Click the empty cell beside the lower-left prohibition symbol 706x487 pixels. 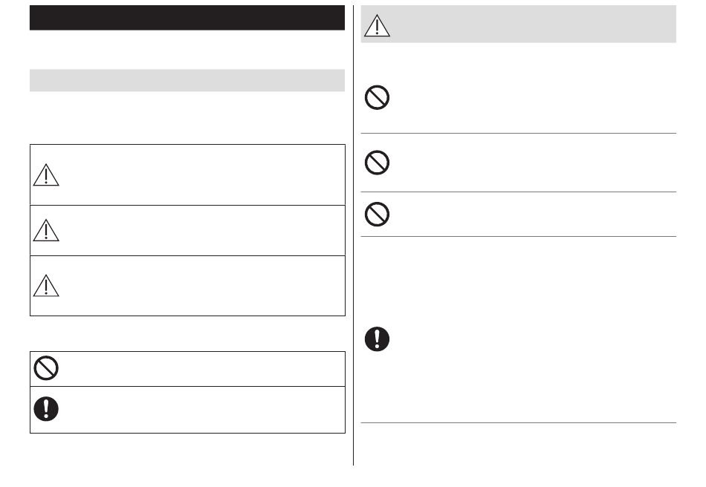[x=203, y=369]
